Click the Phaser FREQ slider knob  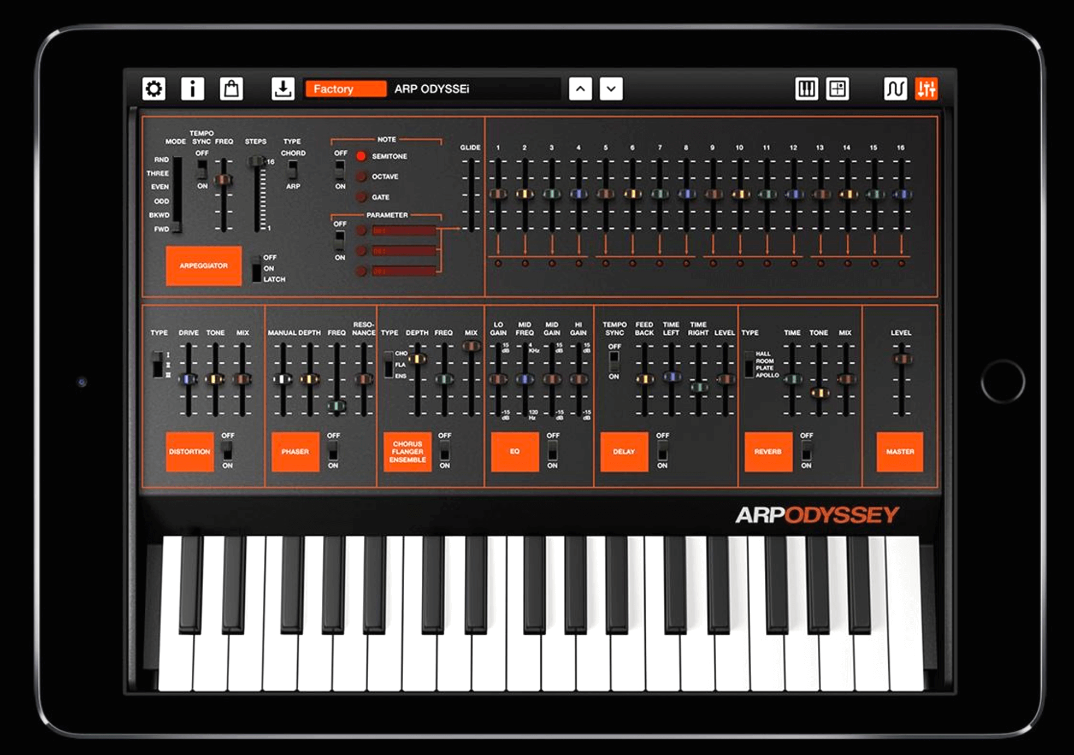(x=337, y=406)
